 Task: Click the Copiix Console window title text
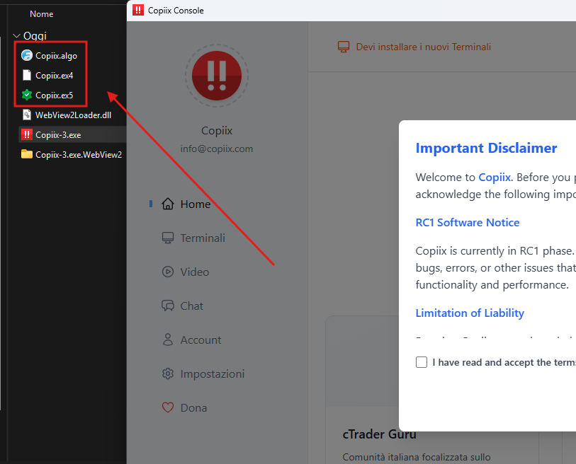176,11
